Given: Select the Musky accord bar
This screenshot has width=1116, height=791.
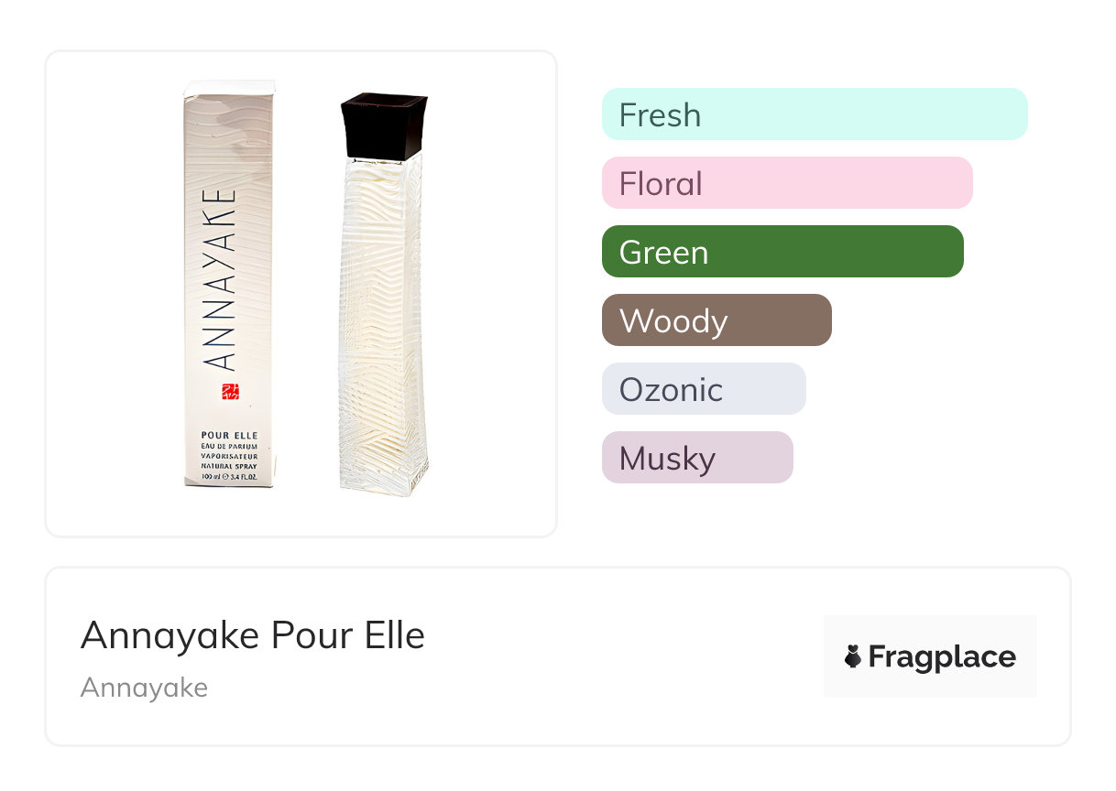Looking at the screenshot, I should pos(696,458).
